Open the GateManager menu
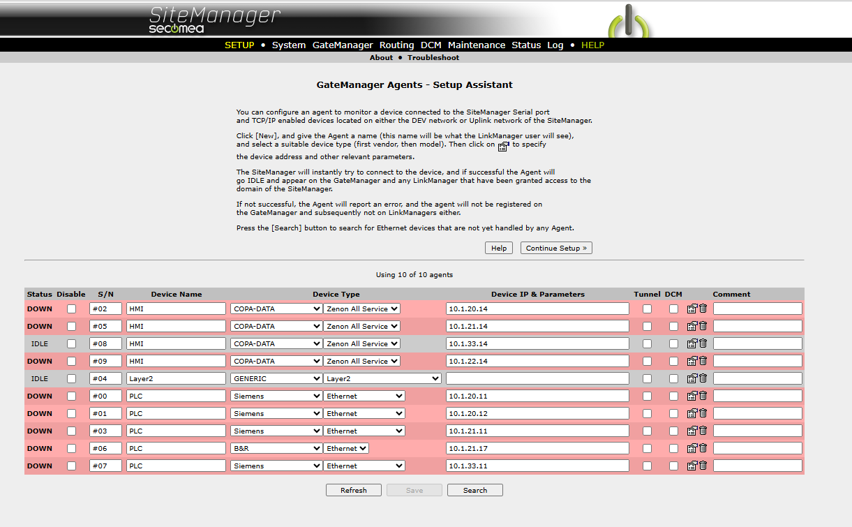The image size is (852, 527). tap(343, 45)
